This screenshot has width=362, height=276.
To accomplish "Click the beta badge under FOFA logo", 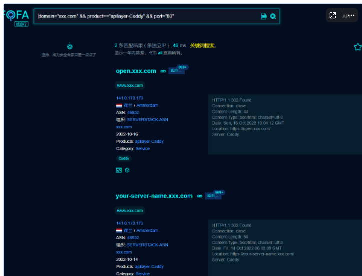I will pyautogui.click(x=21, y=24).
